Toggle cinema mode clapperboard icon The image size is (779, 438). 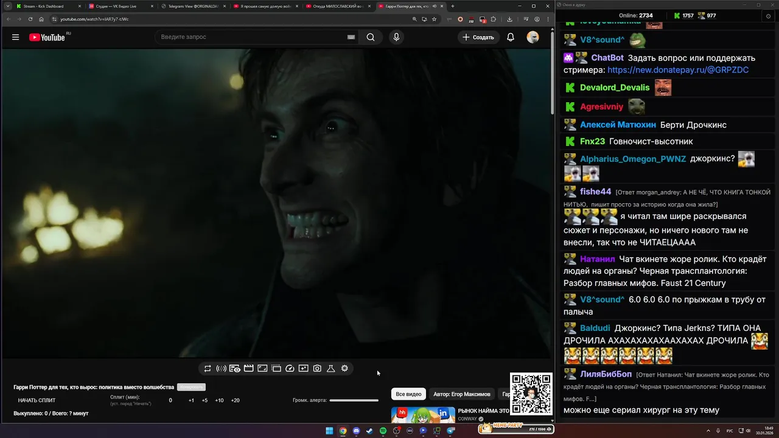click(248, 369)
